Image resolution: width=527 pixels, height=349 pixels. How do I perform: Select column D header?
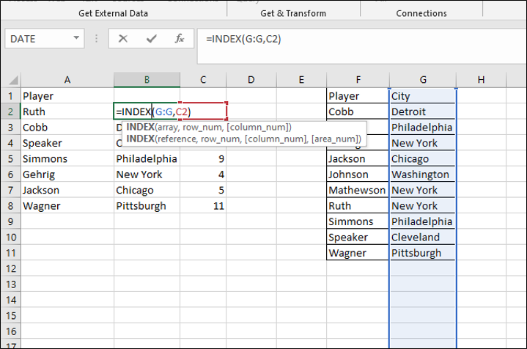tap(251, 80)
